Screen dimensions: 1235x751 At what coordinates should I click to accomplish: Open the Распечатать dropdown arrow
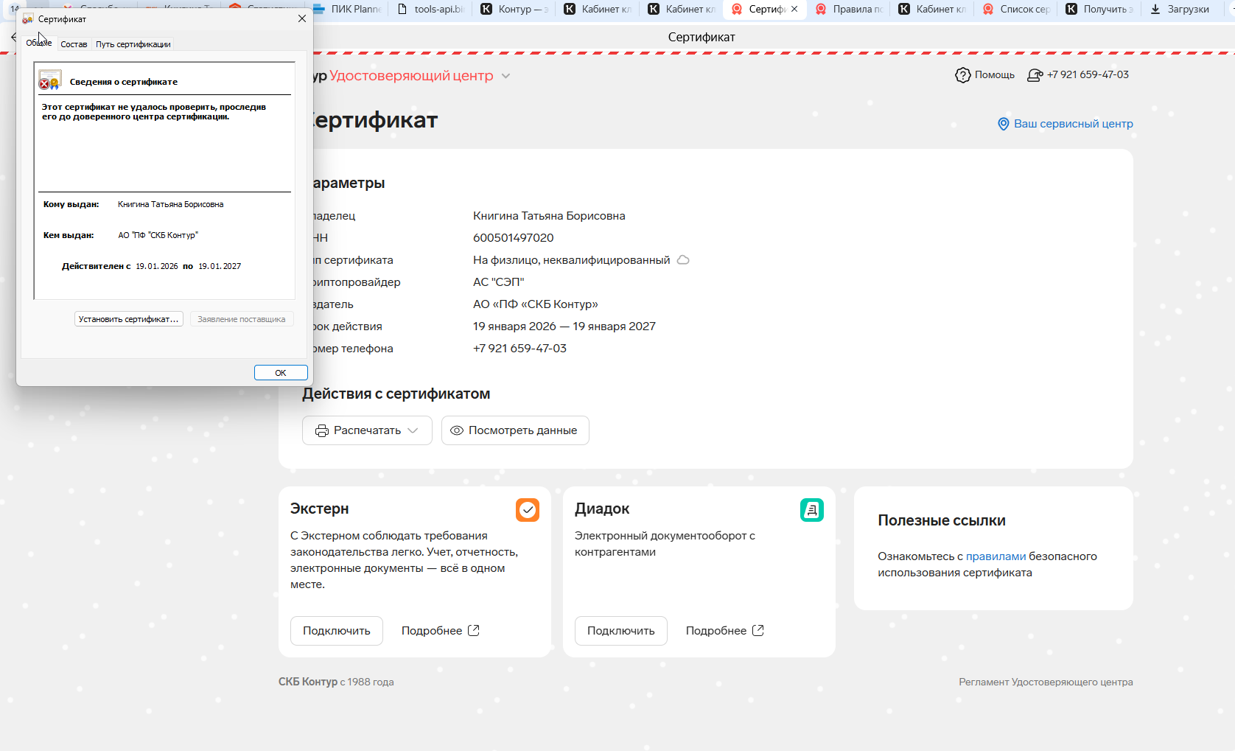pos(413,430)
